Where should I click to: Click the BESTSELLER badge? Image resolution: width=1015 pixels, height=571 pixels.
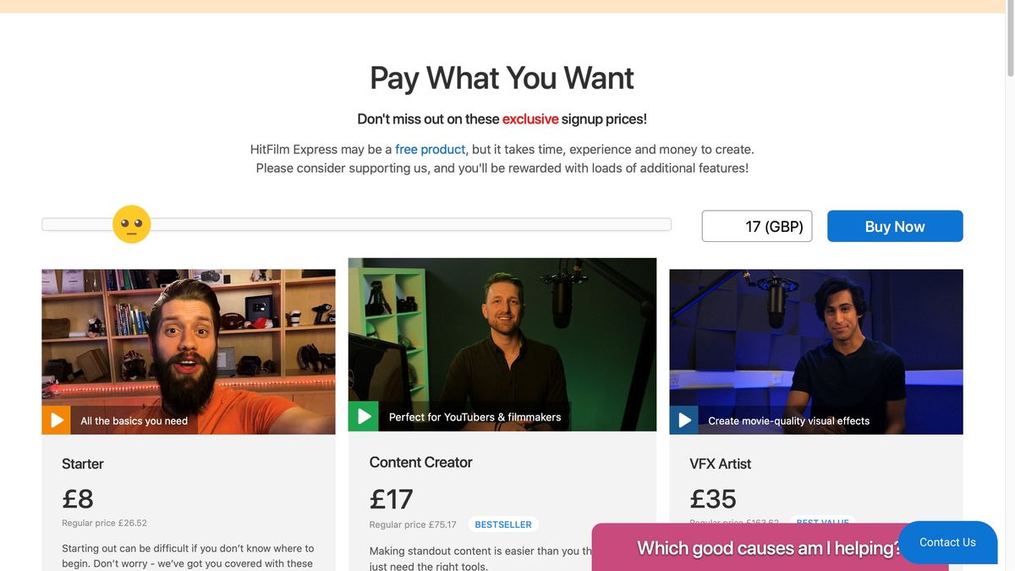[503, 524]
